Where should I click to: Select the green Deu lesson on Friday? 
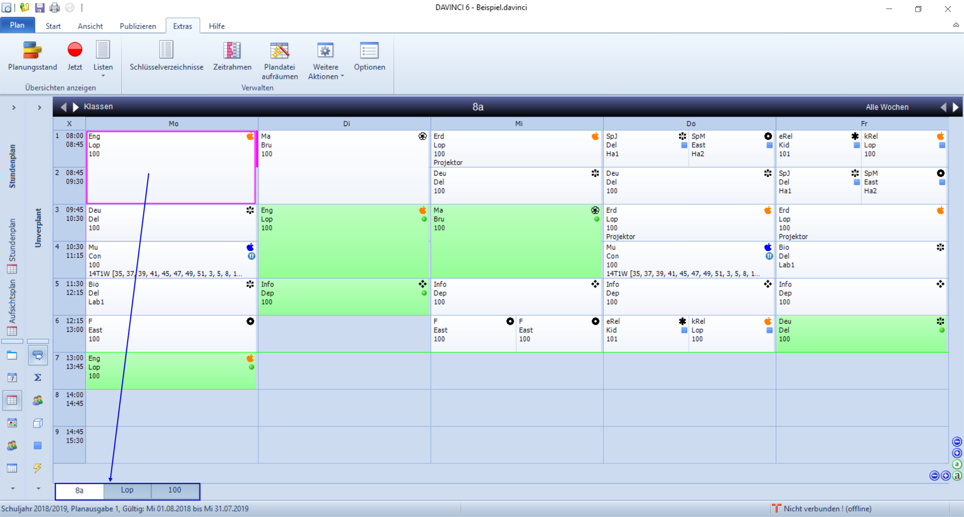pos(862,334)
